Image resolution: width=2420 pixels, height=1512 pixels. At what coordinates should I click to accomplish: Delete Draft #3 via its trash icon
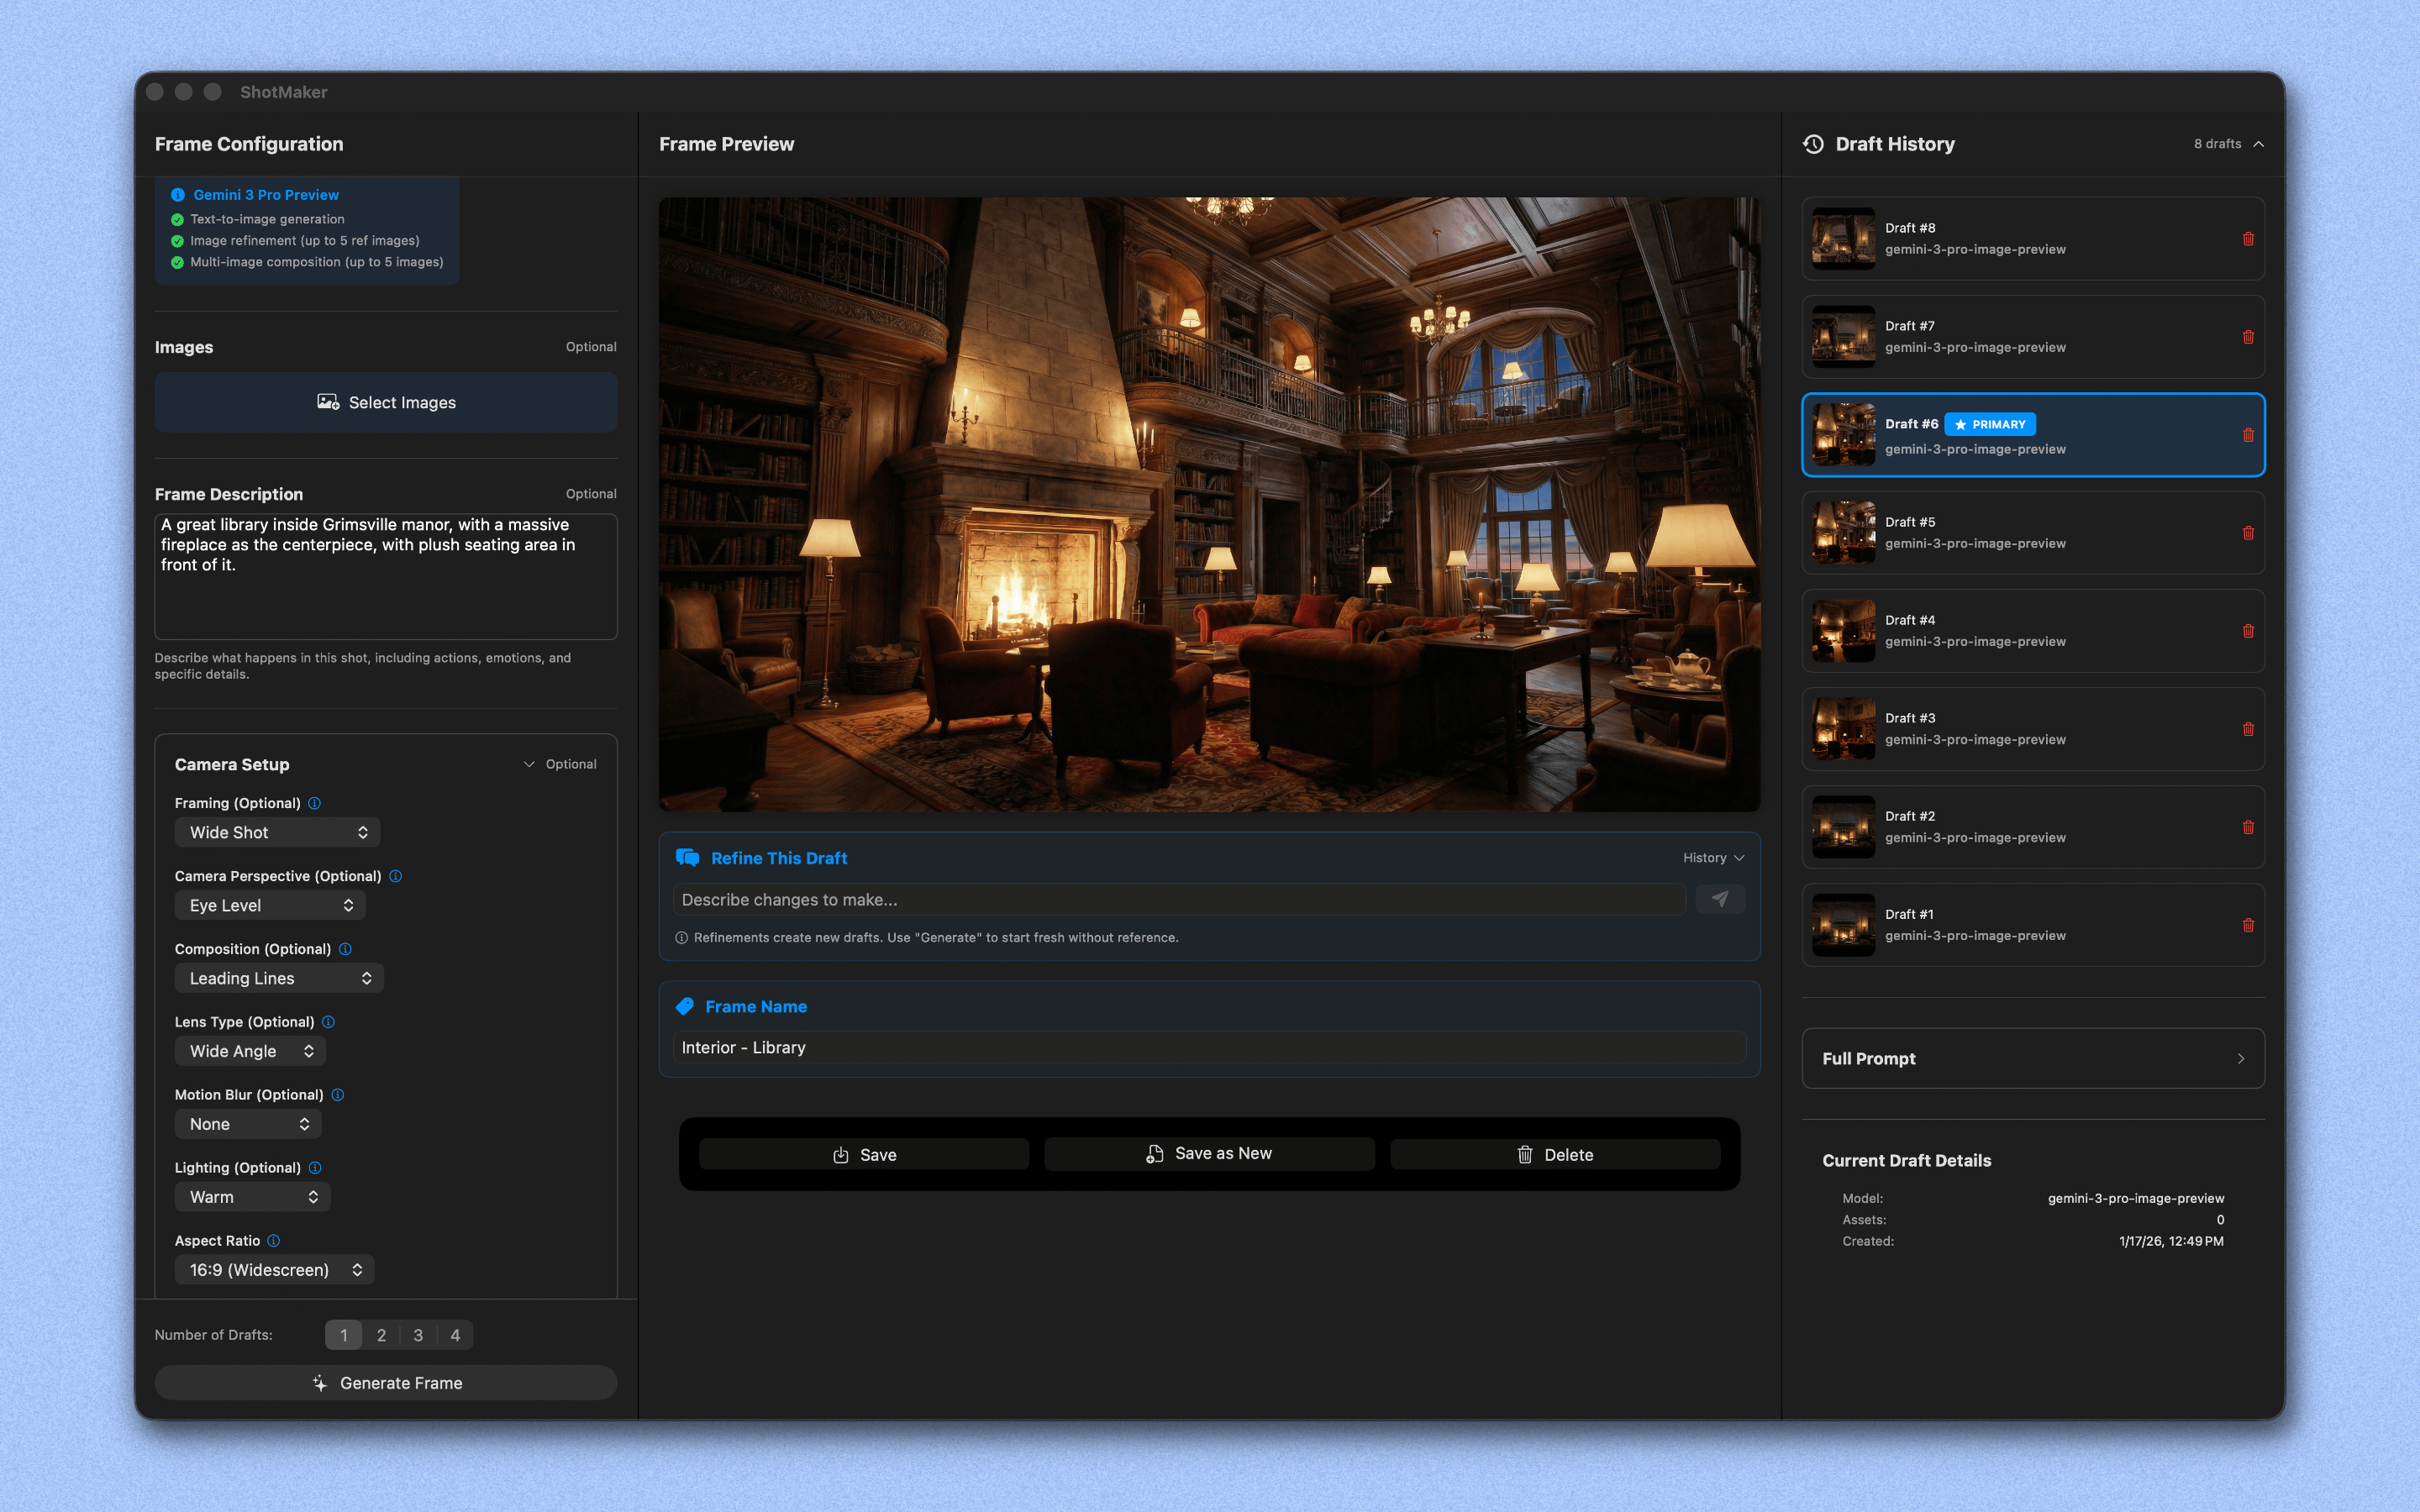[2249, 729]
